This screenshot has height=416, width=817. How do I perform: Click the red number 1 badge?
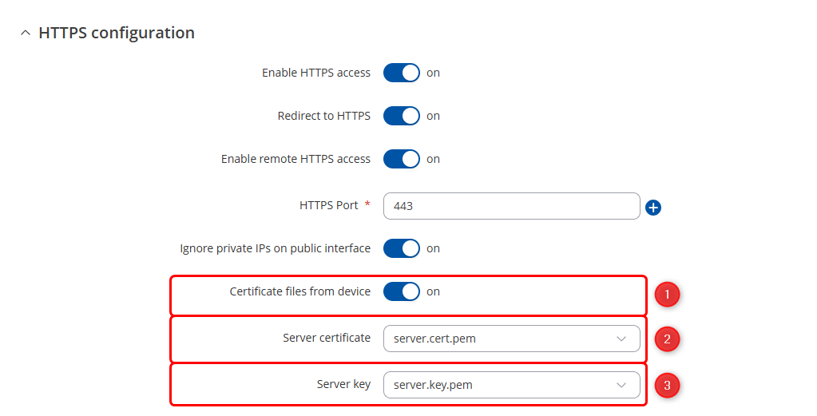[x=667, y=295]
